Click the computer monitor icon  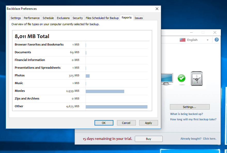(x=167, y=79)
